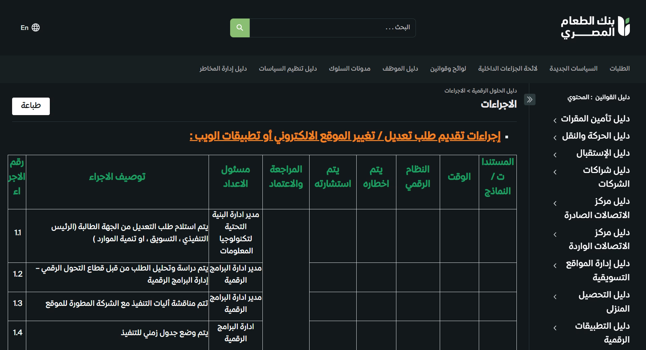
Task: Click دليل الحلول الرقمية breadcrumb link
Action: tap(494, 91)
